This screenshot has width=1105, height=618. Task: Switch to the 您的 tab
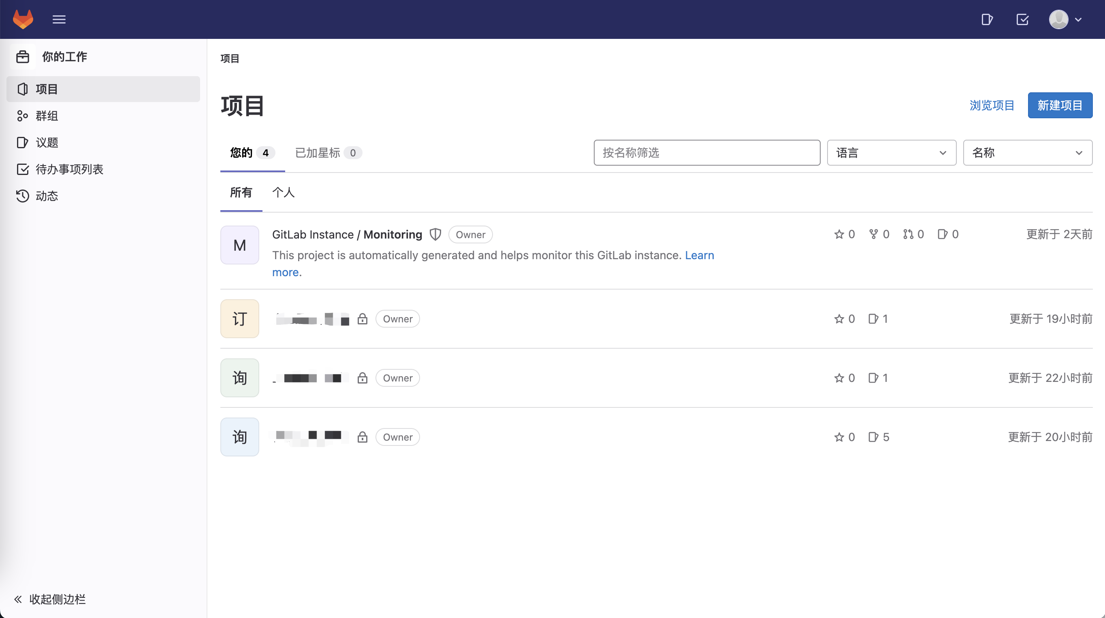tap(252, 153)
